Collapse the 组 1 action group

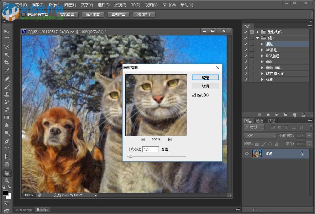pos(257,38)
